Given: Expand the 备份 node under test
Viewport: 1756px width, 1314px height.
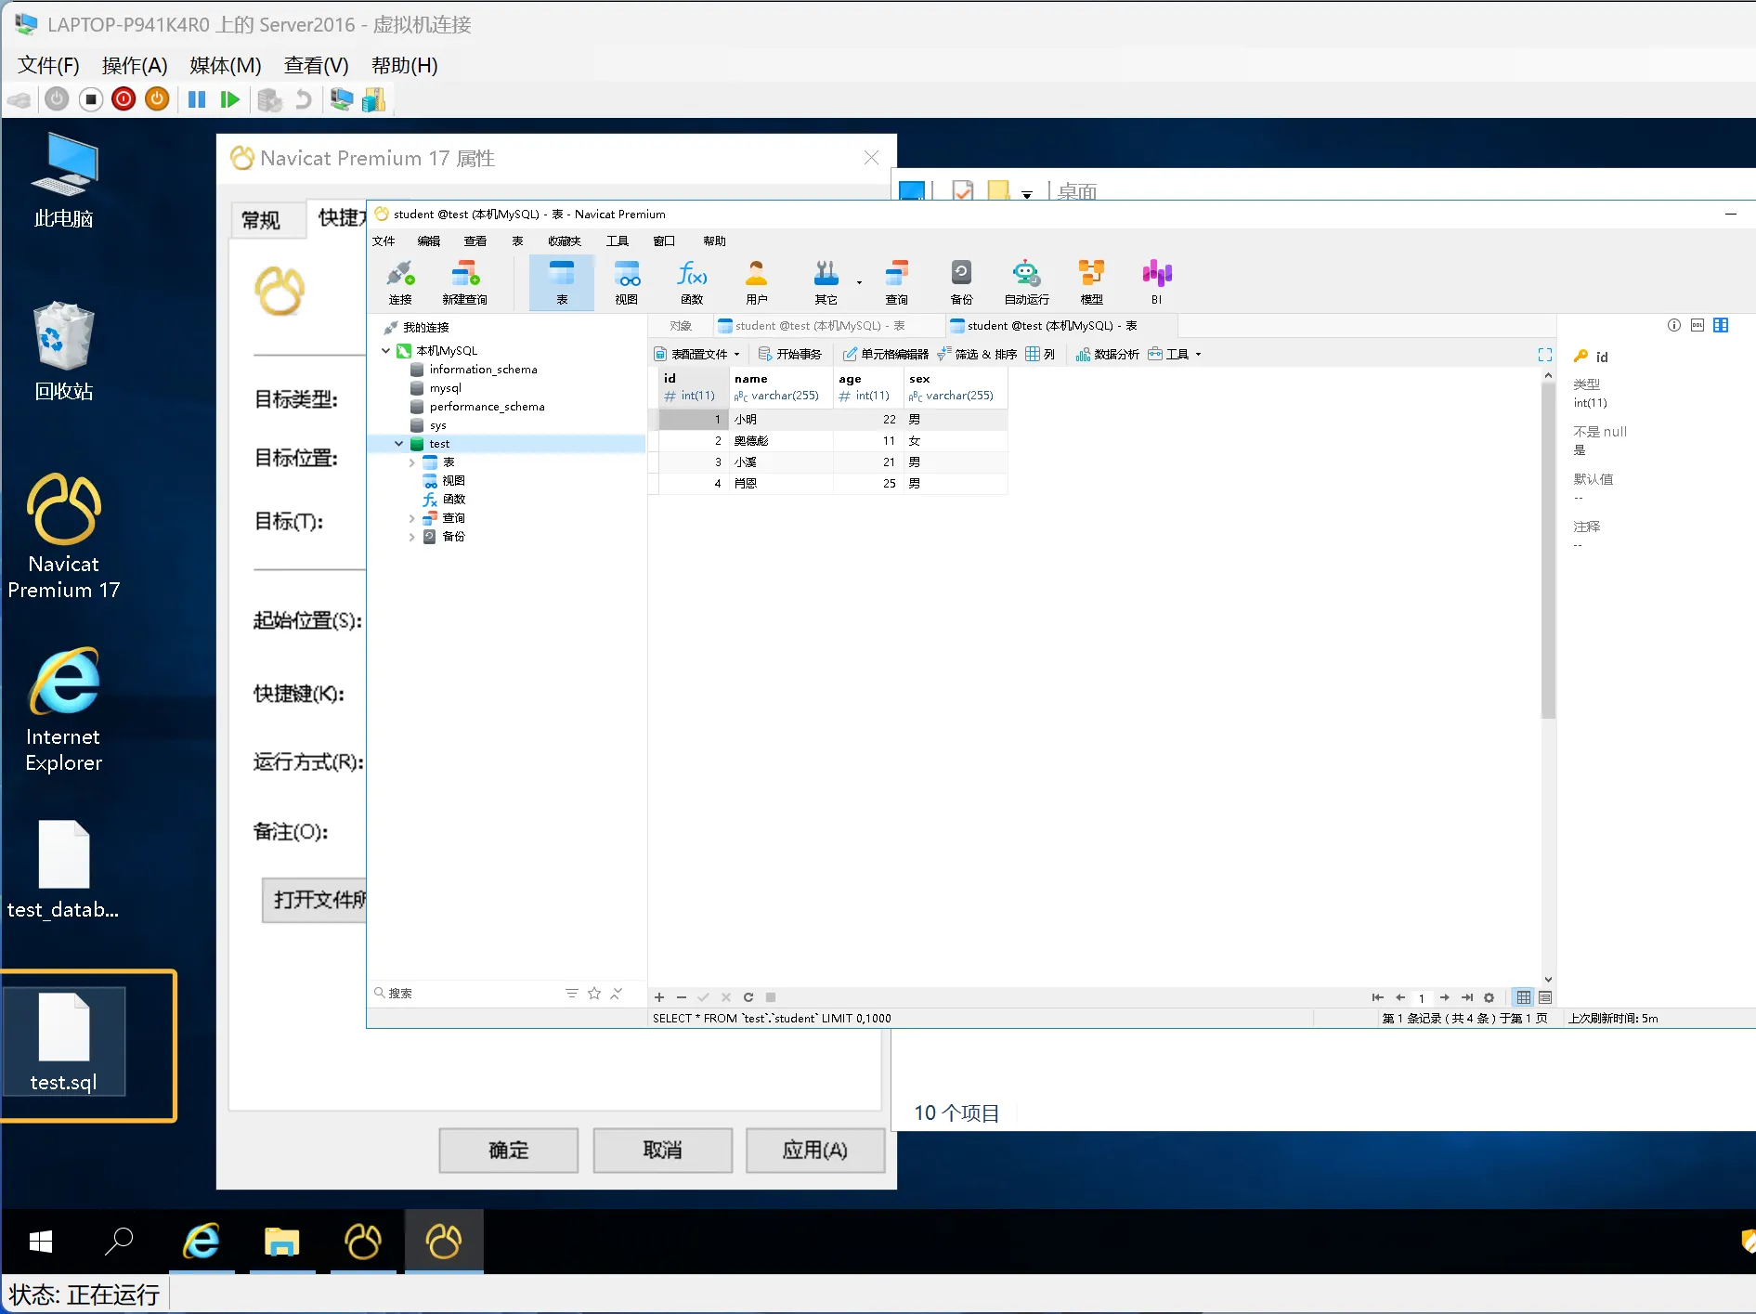Looking at the screenshot, I should click(411, 536).
